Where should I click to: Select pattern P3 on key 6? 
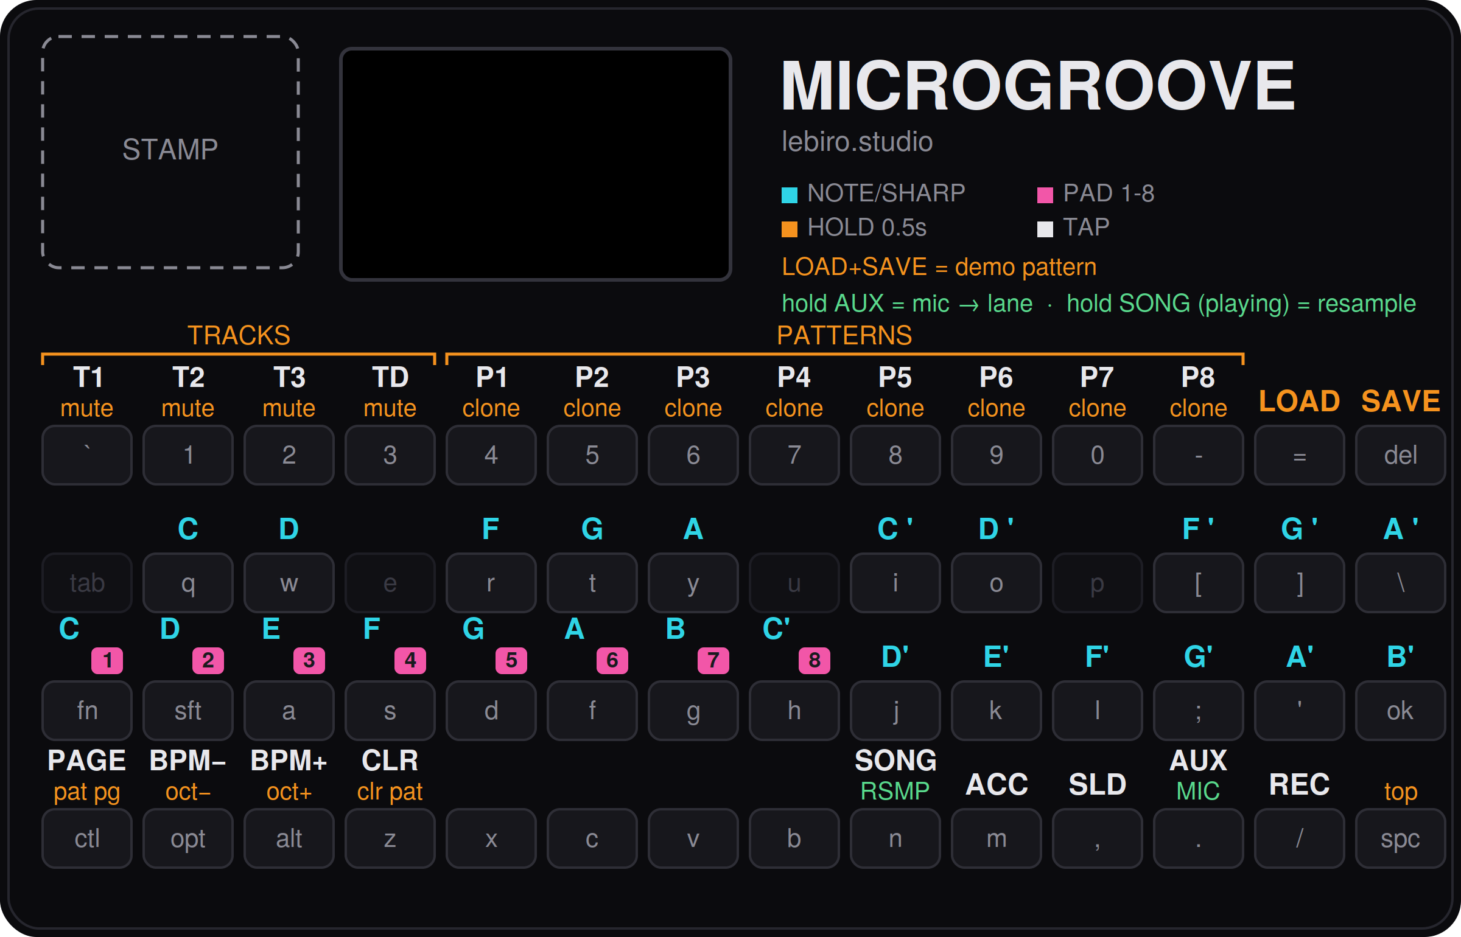(693, 455)
